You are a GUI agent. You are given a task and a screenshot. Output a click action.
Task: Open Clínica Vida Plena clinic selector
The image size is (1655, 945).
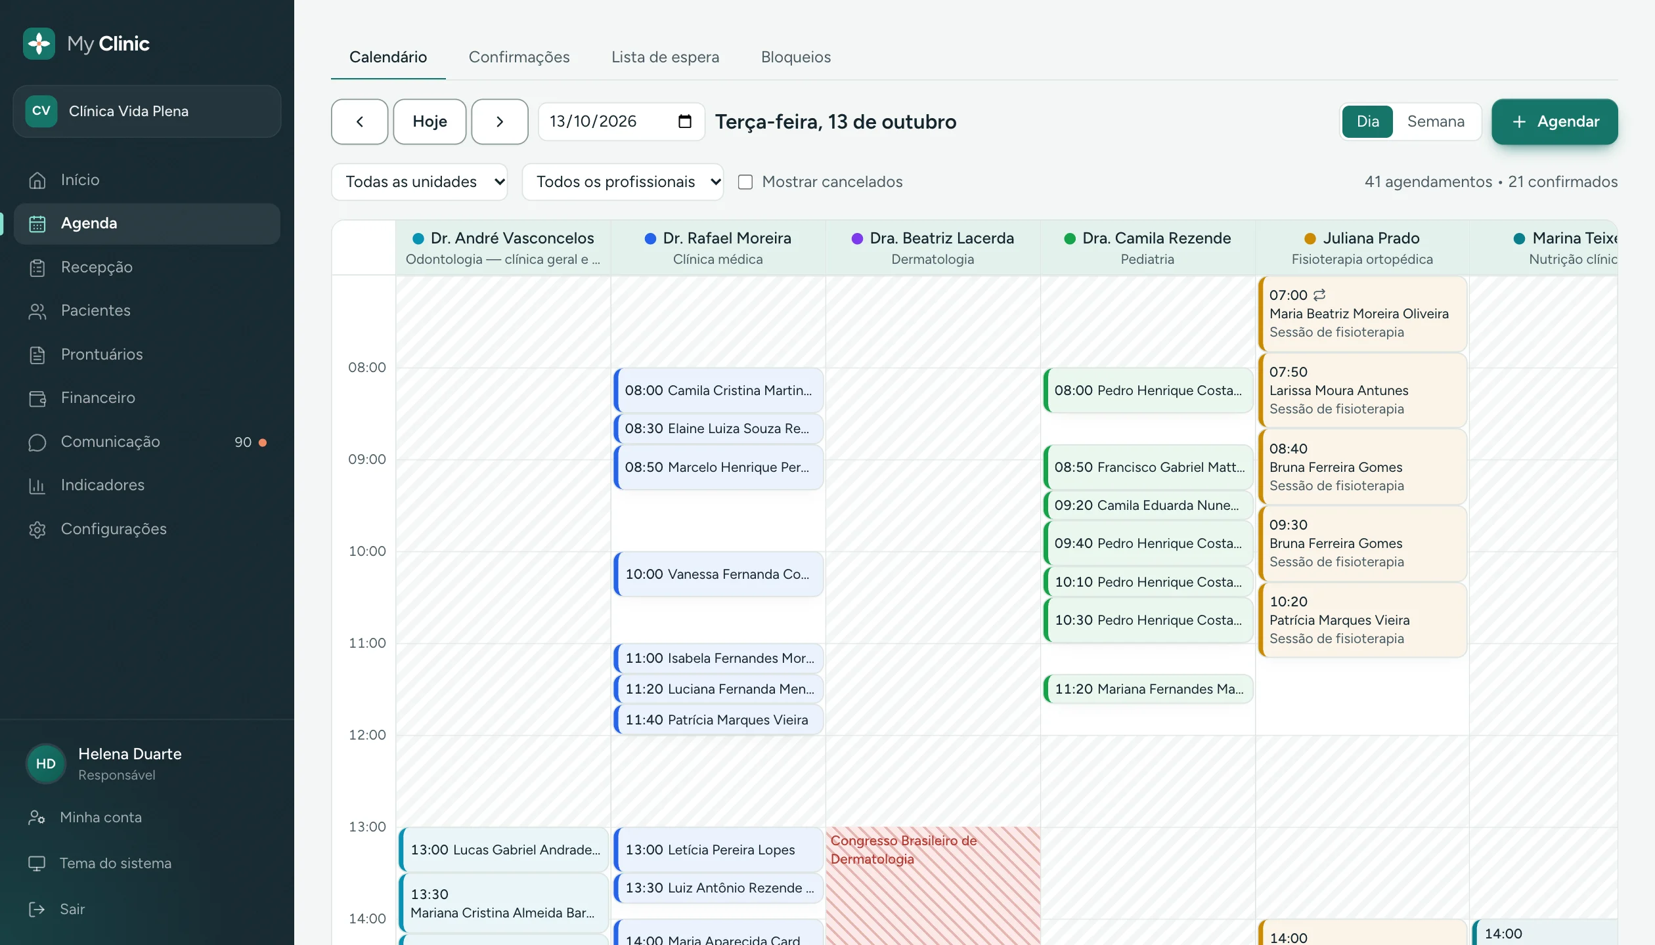click(x=147, y=111)
